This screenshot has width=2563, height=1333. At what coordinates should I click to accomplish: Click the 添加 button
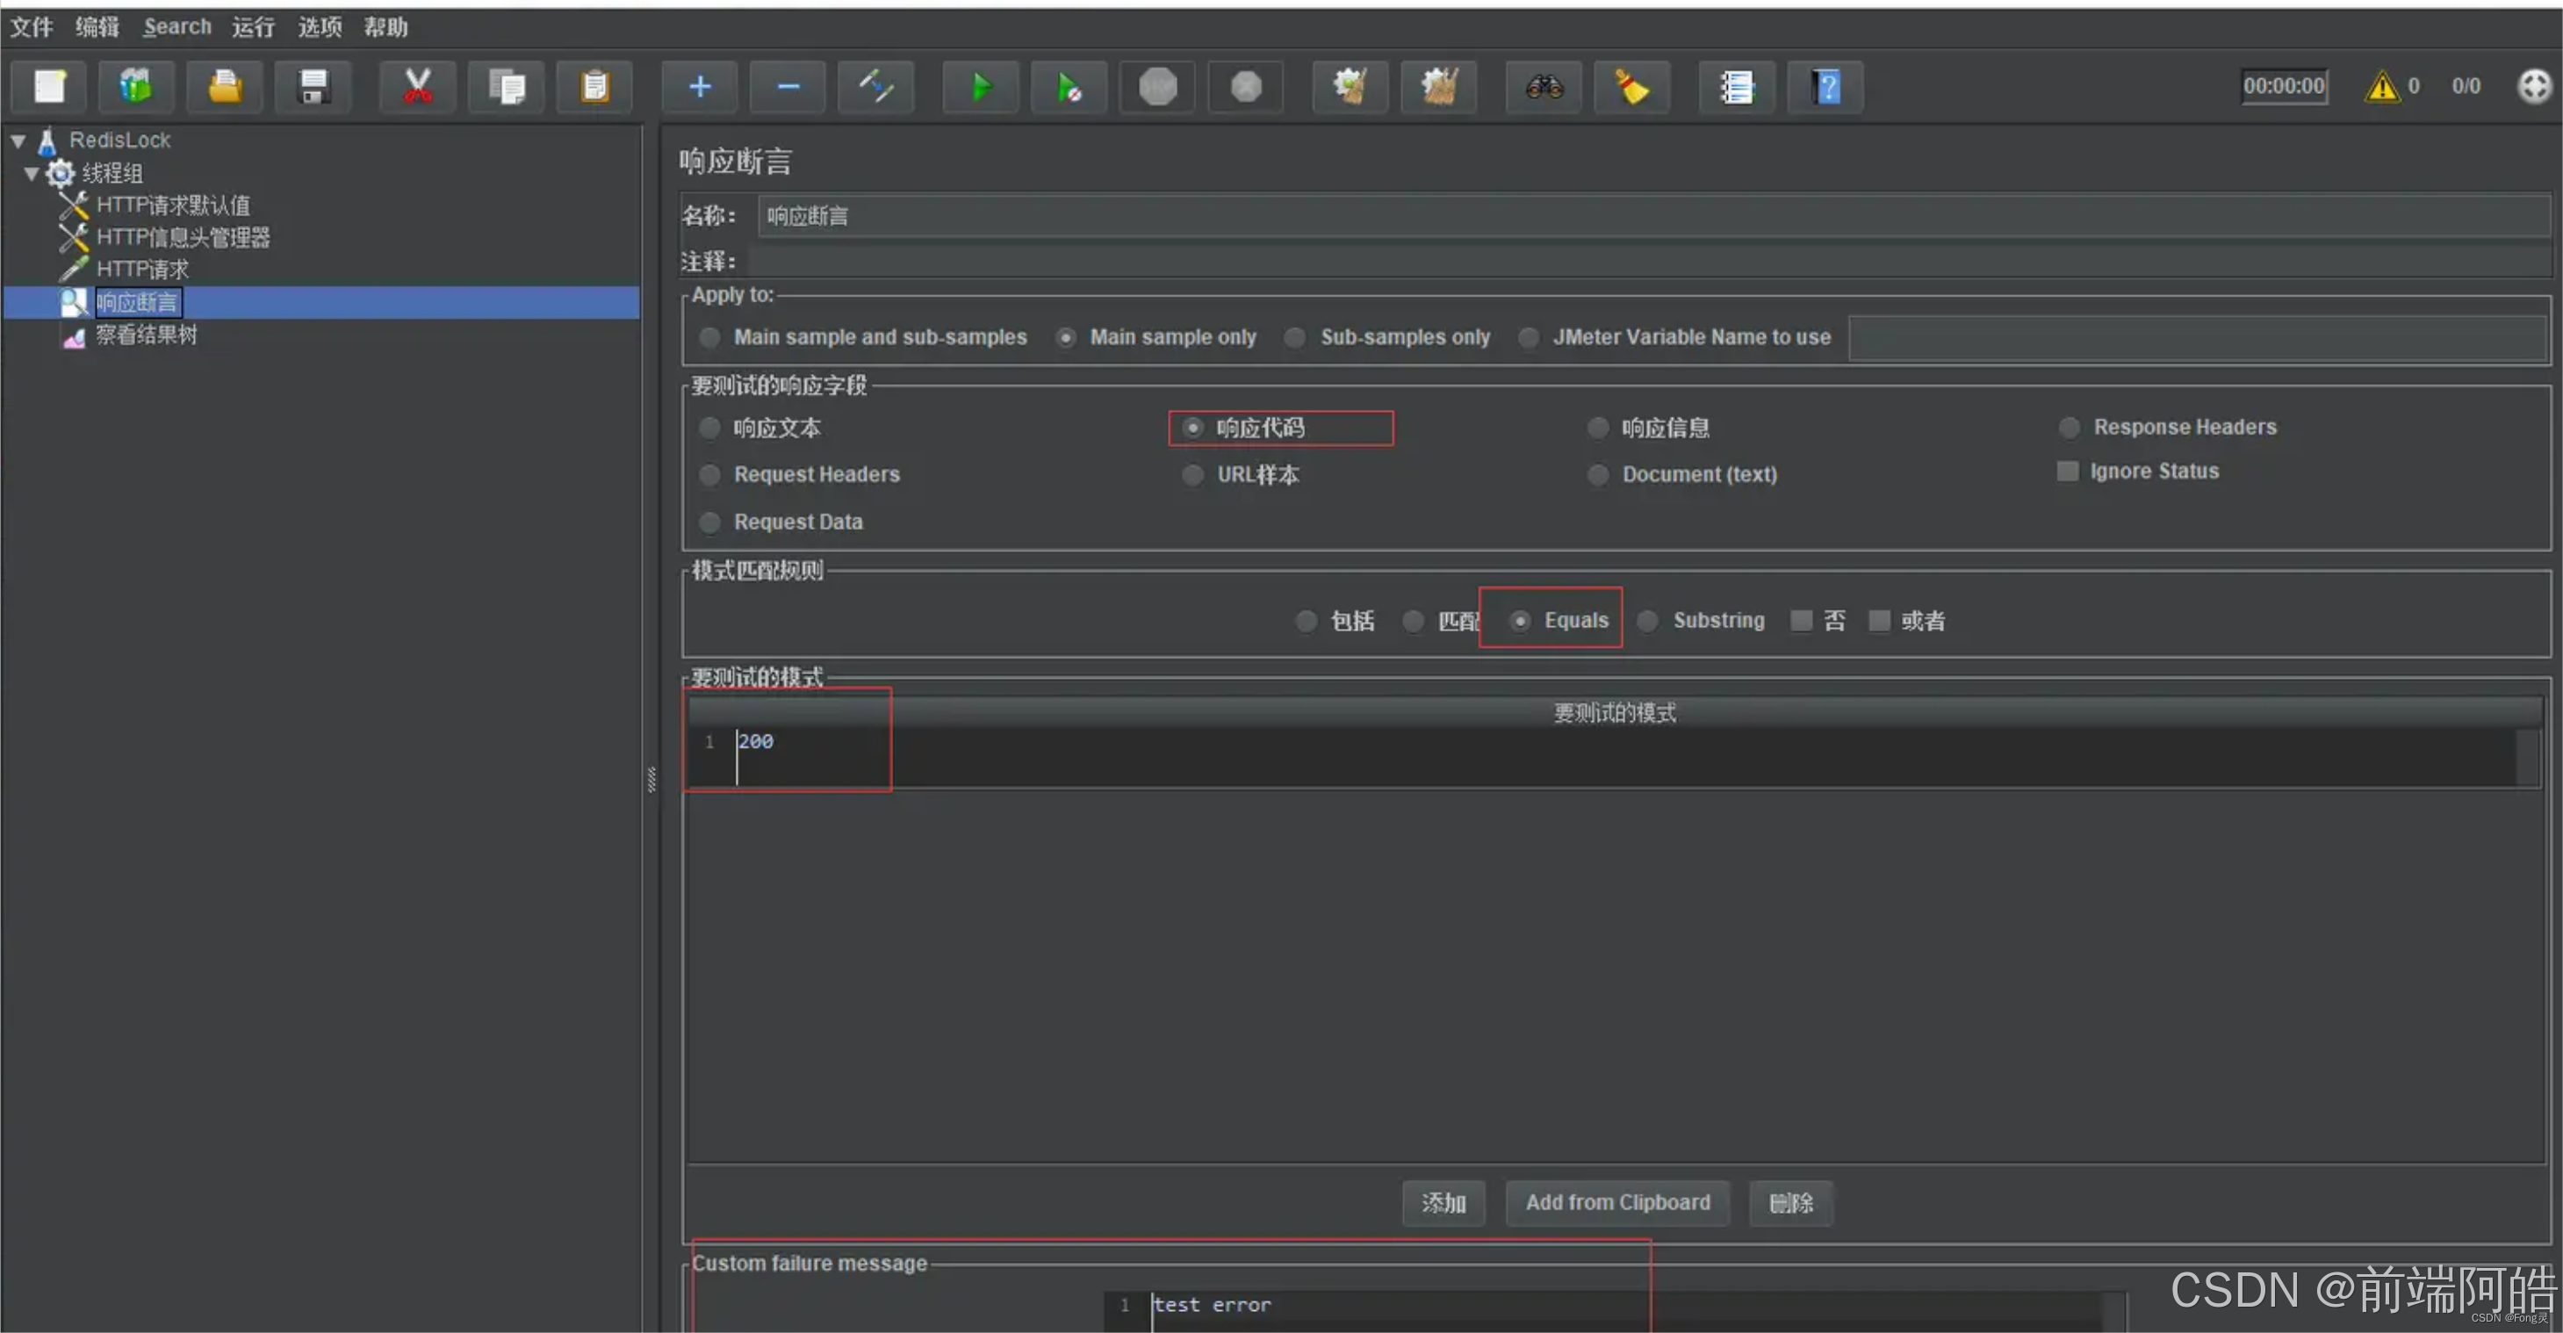[x=1443, y=1203]
